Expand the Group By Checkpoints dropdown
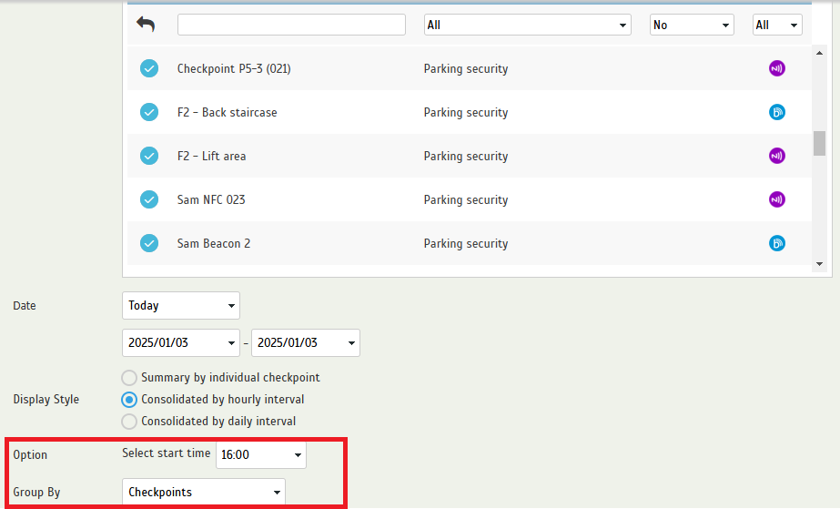Screen dimensions: 840x509 pos(204,492)
